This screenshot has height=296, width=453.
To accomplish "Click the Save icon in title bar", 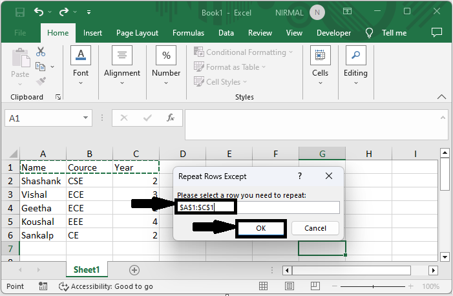I will coord(19,12).
